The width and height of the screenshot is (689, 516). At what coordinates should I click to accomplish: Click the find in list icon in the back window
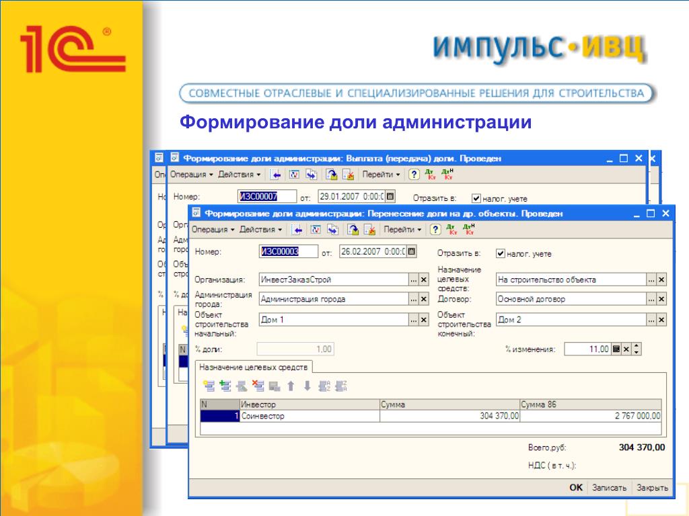pos(276,175)
